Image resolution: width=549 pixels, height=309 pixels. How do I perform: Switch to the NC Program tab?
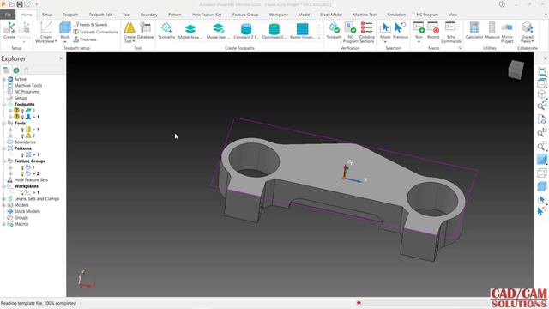(x=427, y=15)
